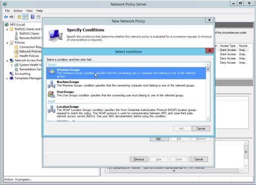Image resolution: width=256 pixels, height=185 pixels.
Task: Select the Accounting tree item
Action: [x=22, y=74]
